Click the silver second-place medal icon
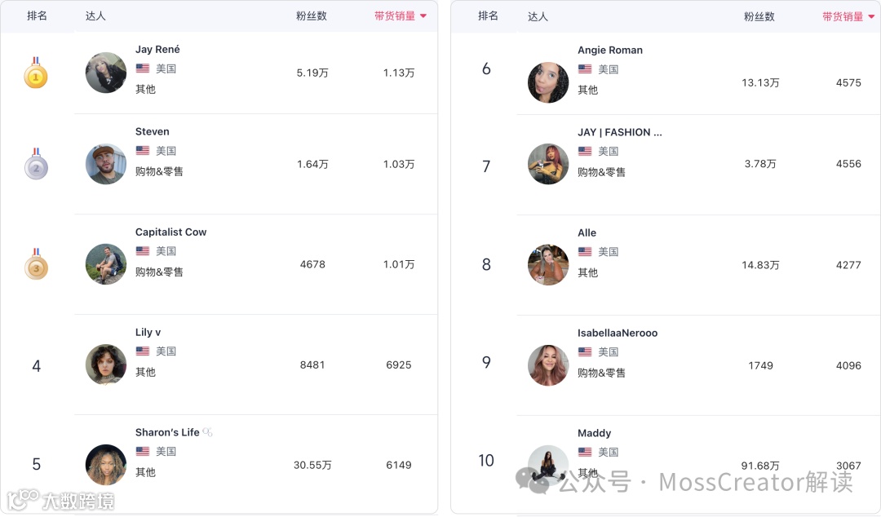881x517 pixels. pos(36,164)
